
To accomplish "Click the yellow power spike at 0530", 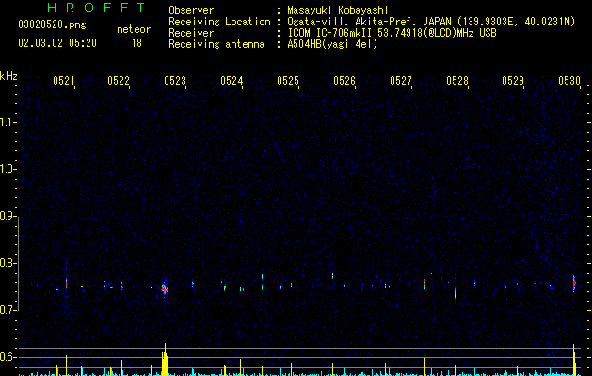I will tap(574, 360).
